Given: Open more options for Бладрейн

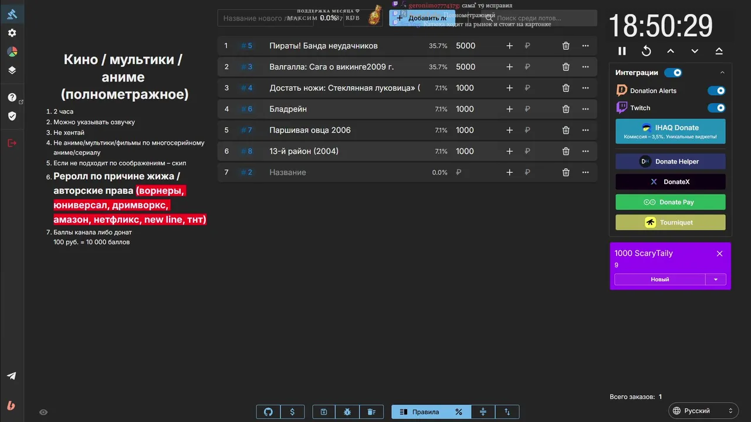Looking at the screenshot, I should [x=586, y=109].
